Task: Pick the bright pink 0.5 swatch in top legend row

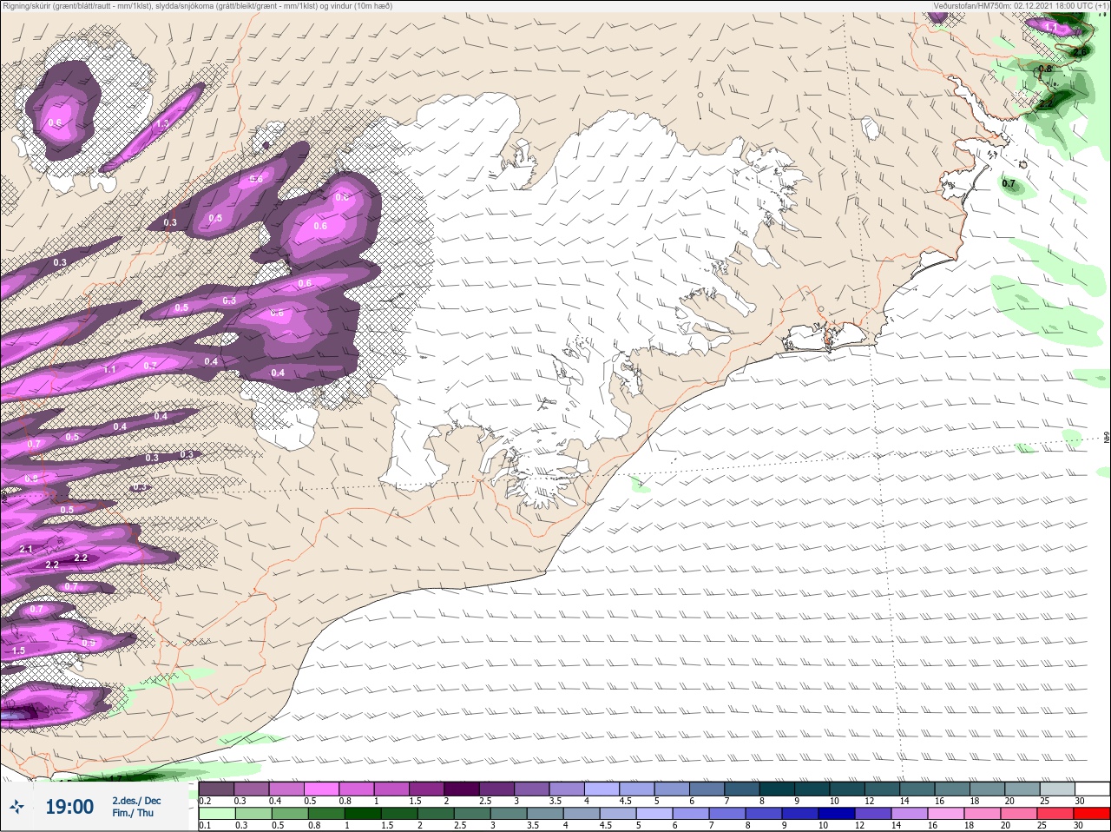Action: pos(321,789)
